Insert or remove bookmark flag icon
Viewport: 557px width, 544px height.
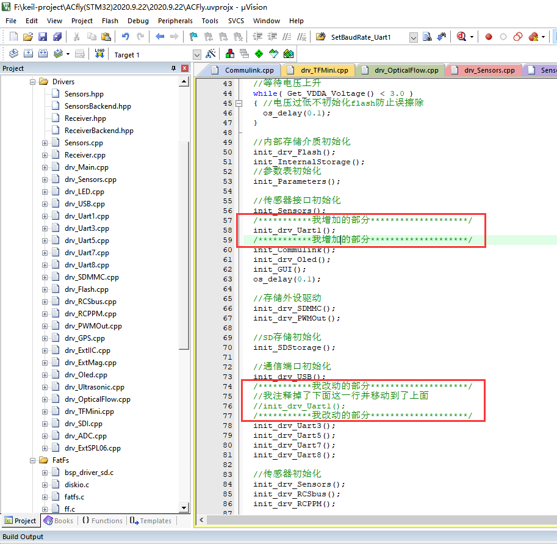[193, 37]
